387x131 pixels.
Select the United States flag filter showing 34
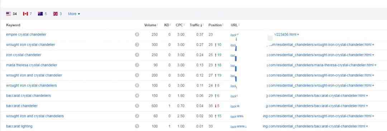point(11,14)
